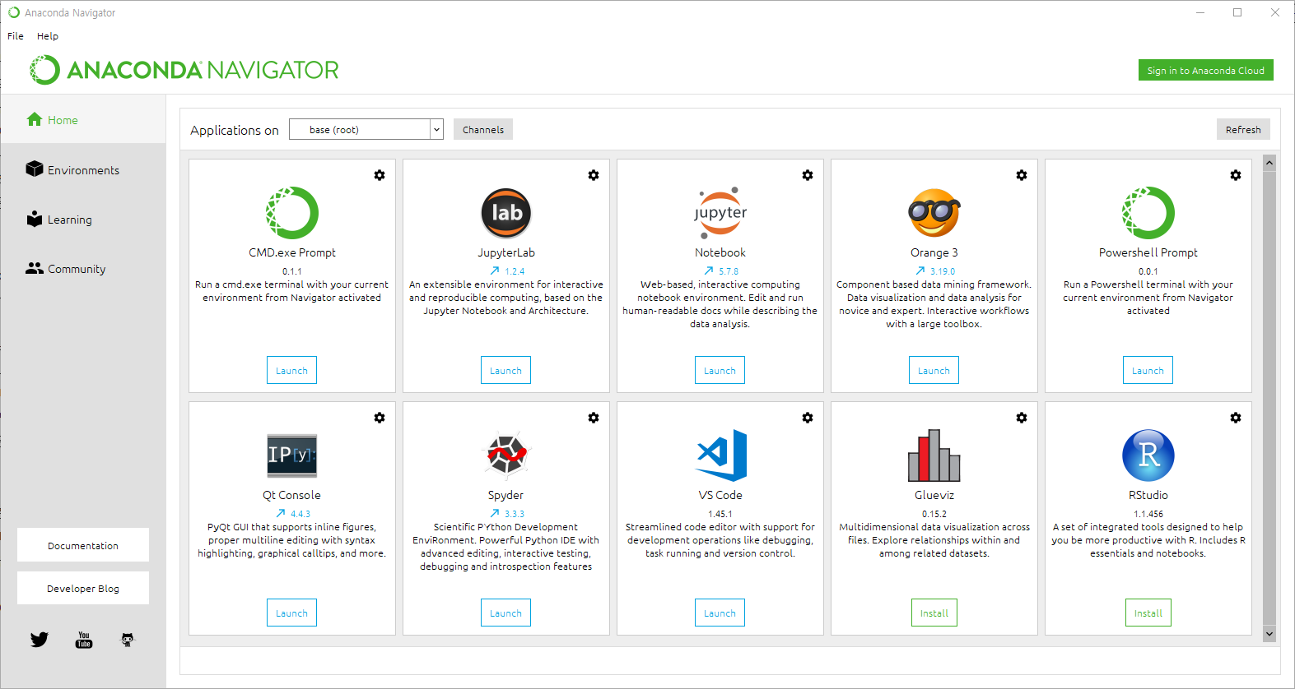This screenshot has width=1295, height=689.
Task: Click the 'Applications on' label
Action: coord(235,130)
